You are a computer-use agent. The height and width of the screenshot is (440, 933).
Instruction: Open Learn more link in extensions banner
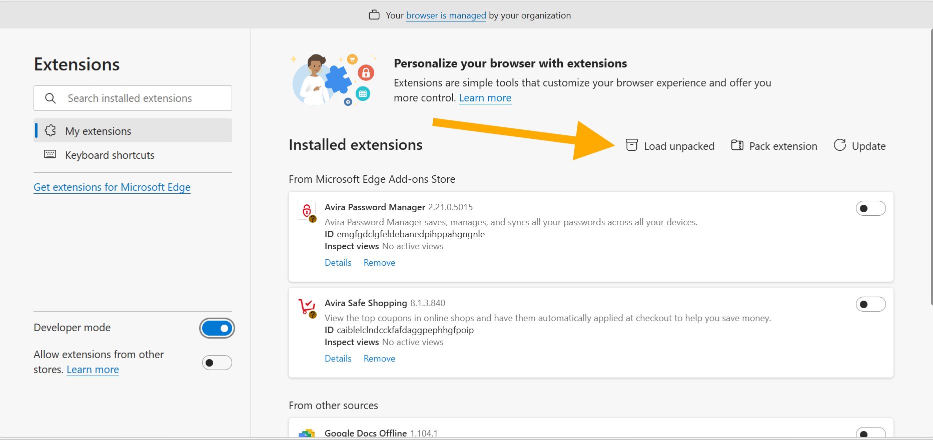click(x=485, y=98)
